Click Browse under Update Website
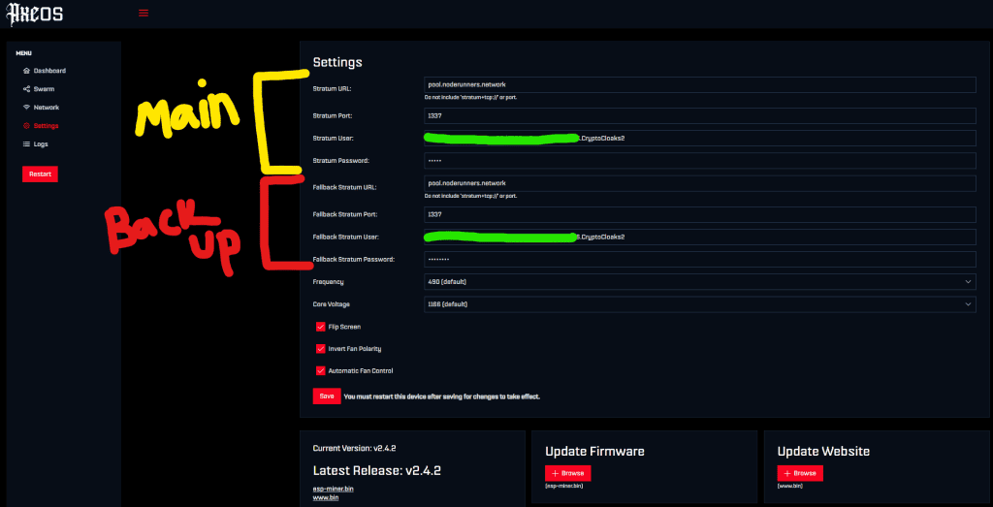The image size is (993, 507). point(800,473)
